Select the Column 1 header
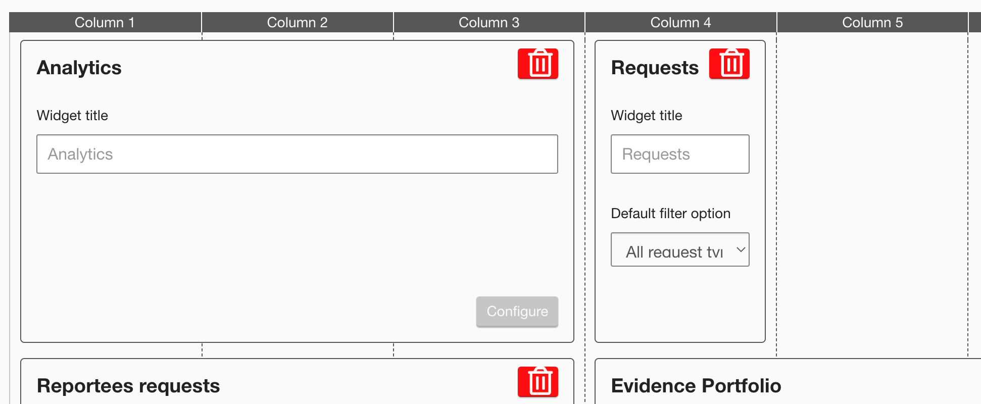 (105, 23)
